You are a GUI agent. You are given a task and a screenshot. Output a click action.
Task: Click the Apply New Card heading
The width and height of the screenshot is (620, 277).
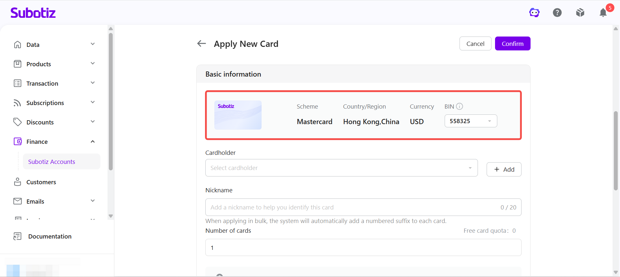[246, 44]
